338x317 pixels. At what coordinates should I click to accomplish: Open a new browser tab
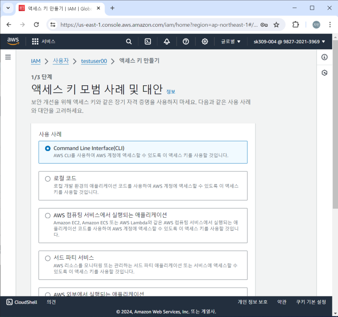pos(112,8)
